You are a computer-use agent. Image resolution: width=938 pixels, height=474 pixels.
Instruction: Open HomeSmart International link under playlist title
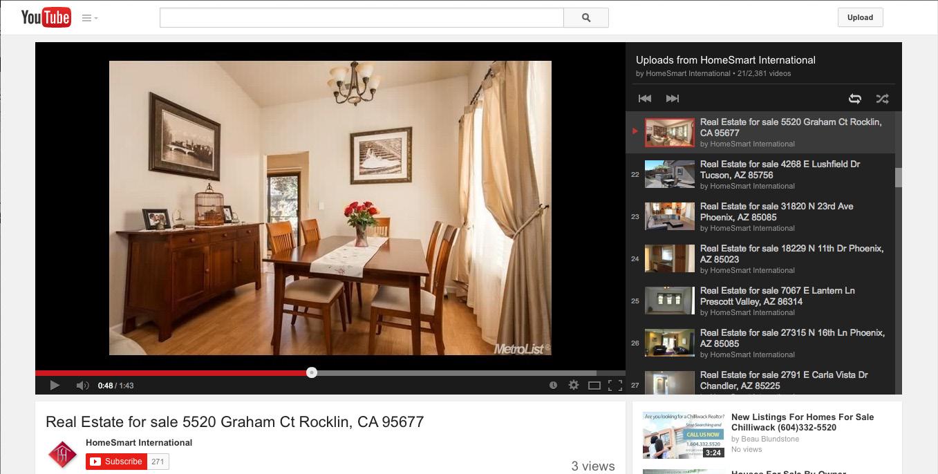point(688,73)
